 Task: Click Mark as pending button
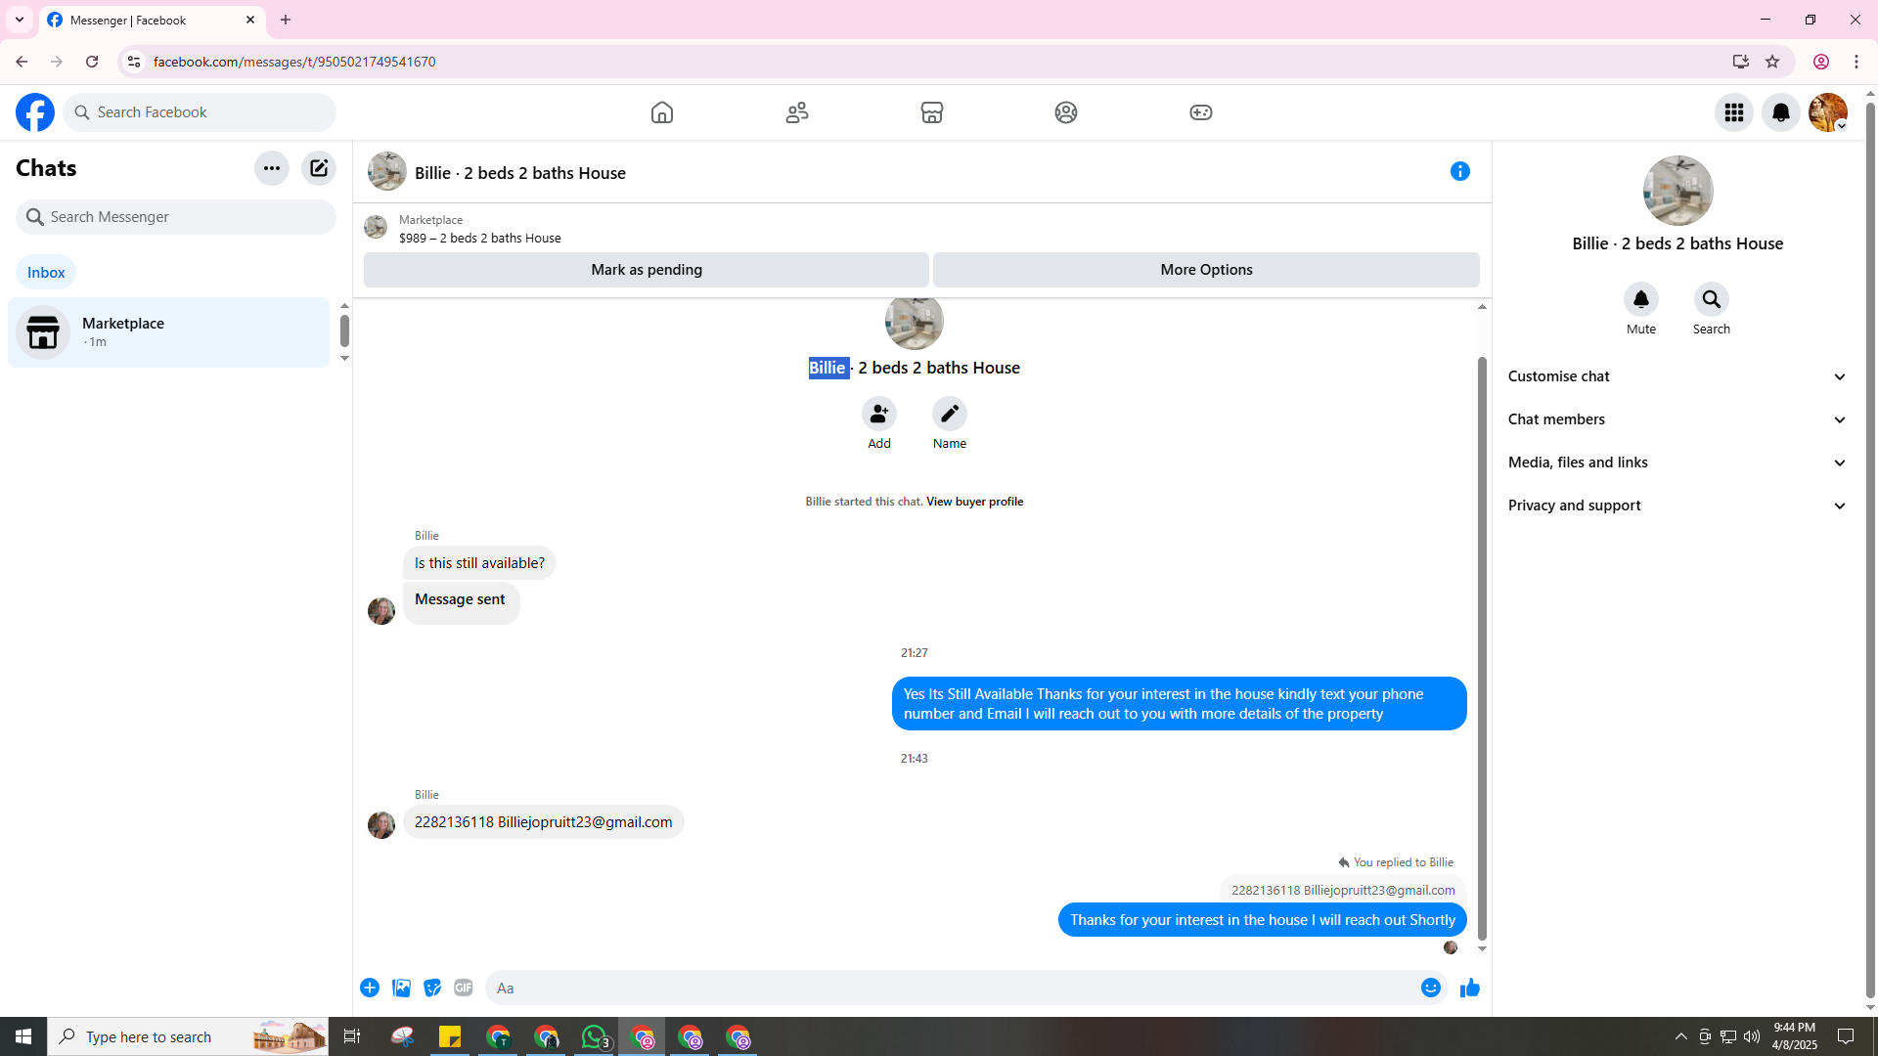[x=646, y=270]
